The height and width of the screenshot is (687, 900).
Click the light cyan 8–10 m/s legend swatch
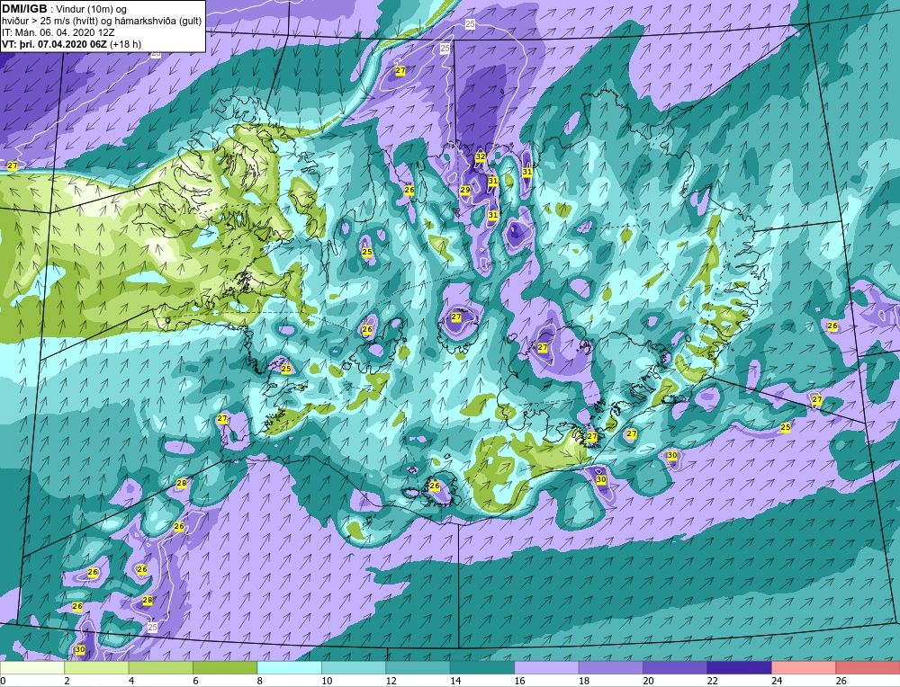[289, 667]
